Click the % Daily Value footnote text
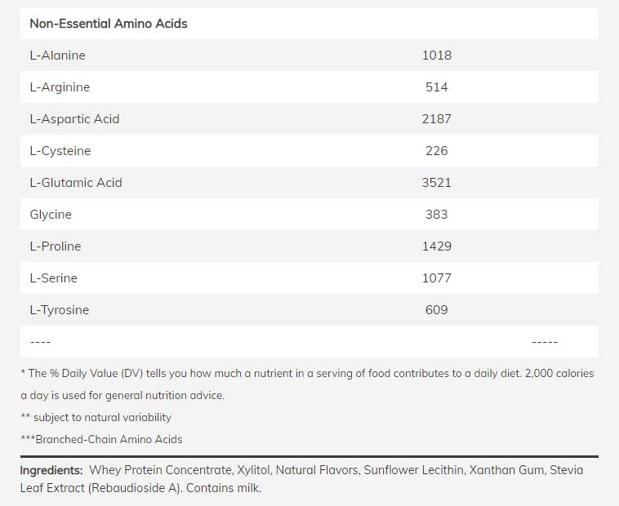619x506 pixels. [x=306, y=374]
